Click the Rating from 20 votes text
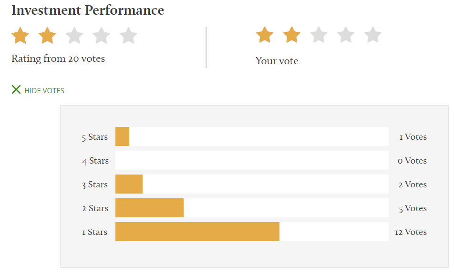This screenshot has width=454, height=272. click(58, 58)
